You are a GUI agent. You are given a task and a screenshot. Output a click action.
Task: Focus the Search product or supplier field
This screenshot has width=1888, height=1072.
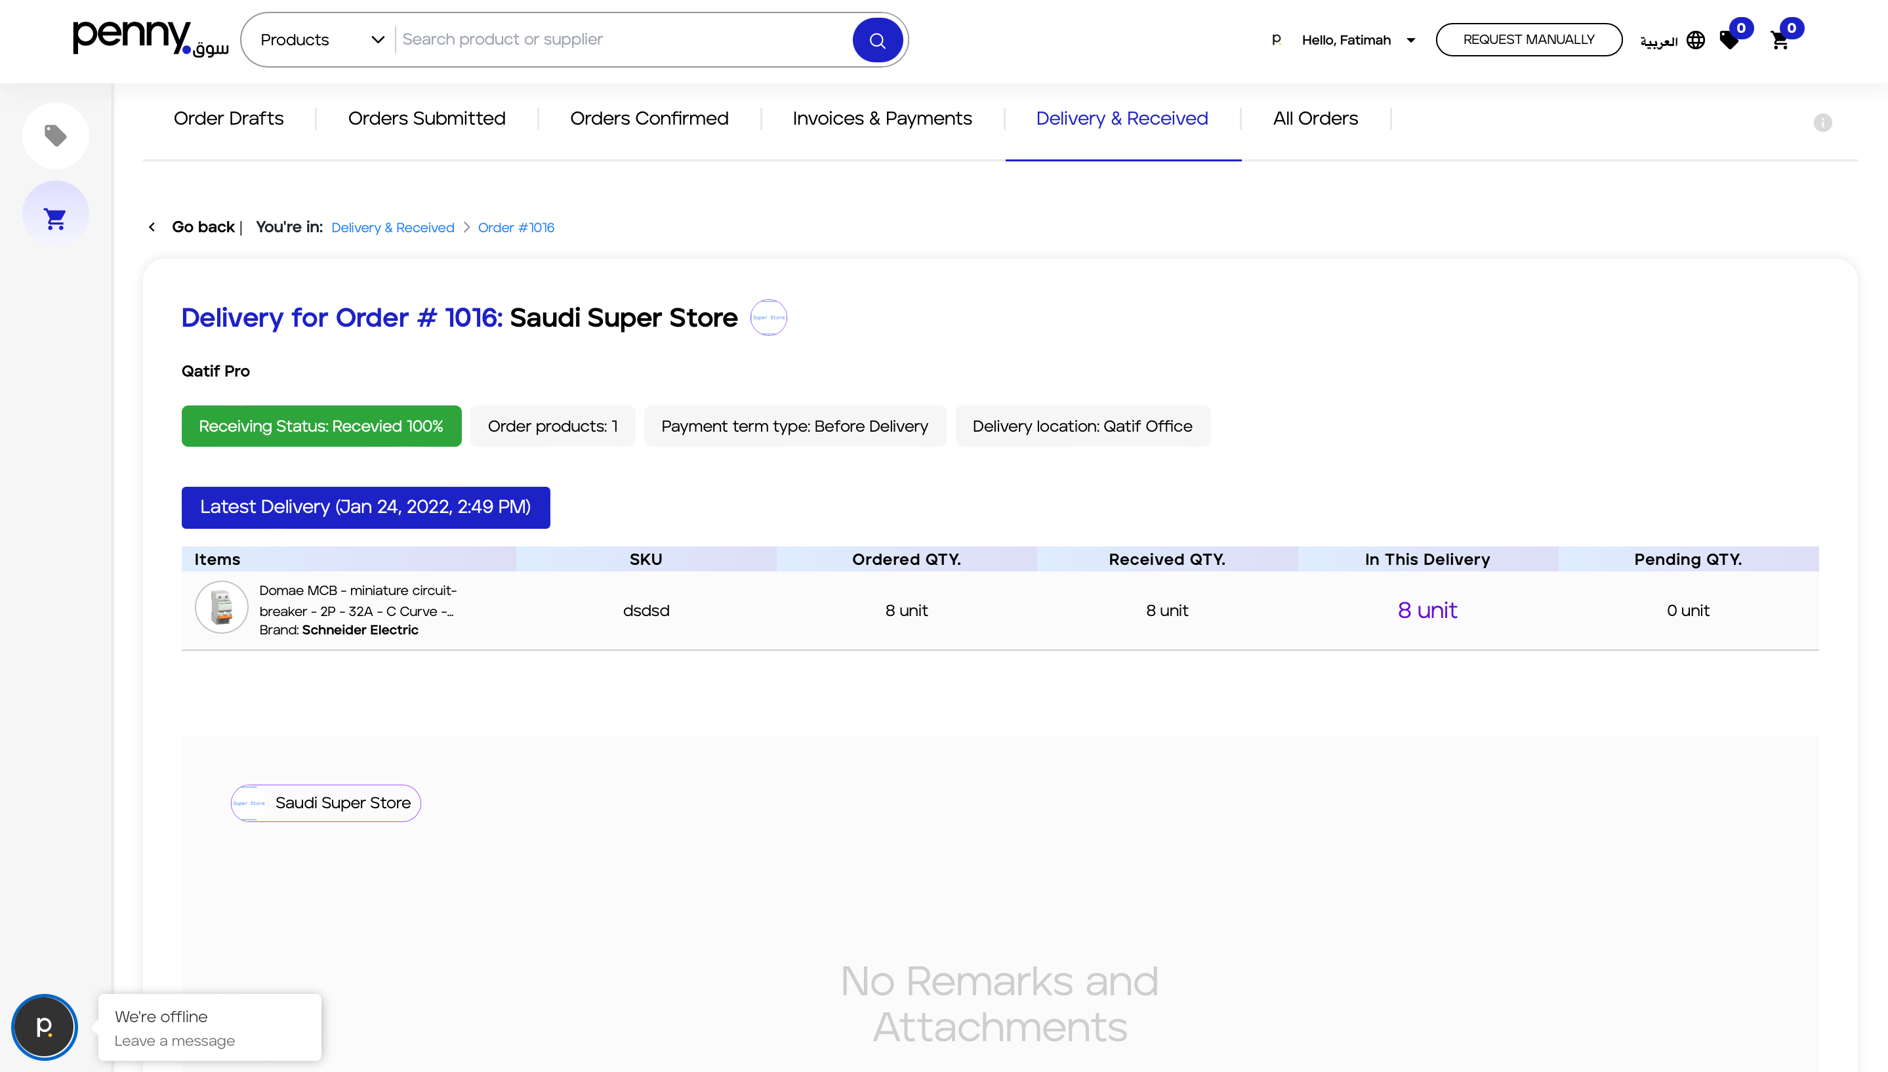click(622, 40)
